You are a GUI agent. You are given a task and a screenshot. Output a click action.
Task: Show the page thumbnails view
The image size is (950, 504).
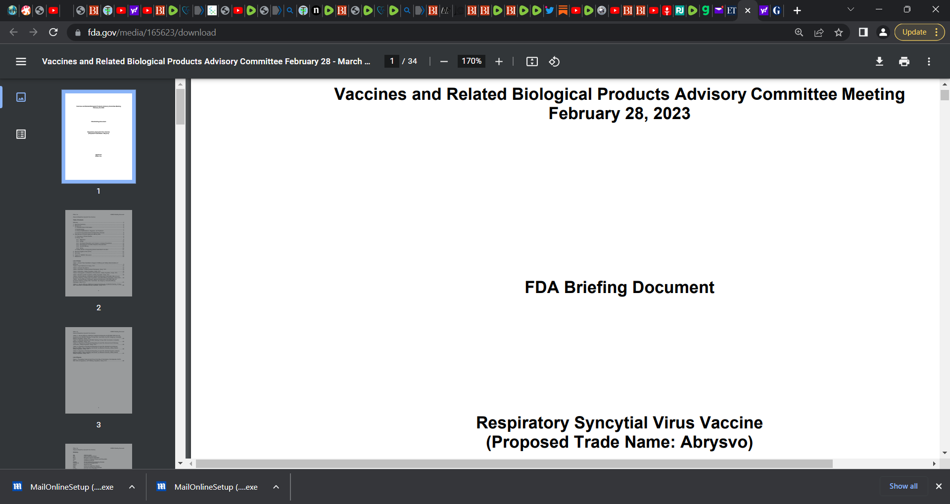tap(21, 97)
